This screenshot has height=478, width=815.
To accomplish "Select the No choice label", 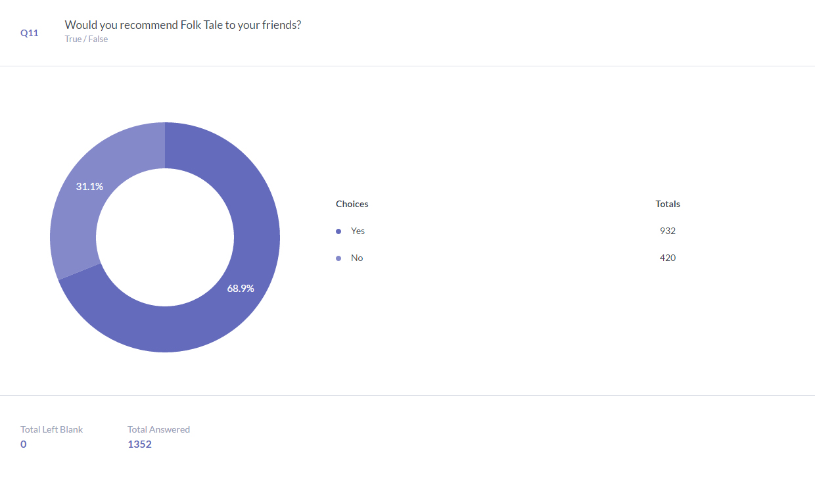I will [357, 258].
